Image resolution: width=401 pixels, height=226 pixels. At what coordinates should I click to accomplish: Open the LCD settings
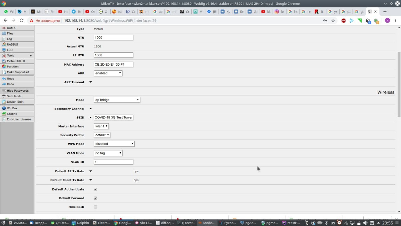pos(17,50)
